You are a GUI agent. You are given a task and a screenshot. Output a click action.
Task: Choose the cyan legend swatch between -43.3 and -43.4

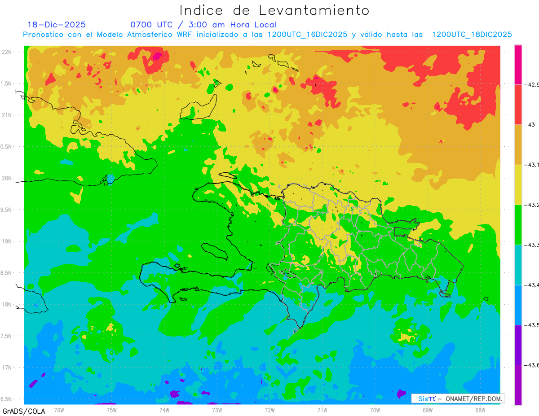point(518,265)
